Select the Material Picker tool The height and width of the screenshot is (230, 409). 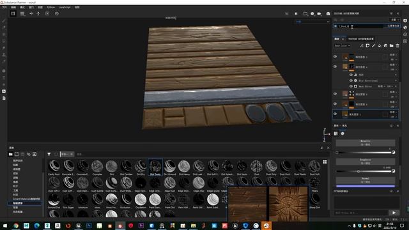pos(4,61)
